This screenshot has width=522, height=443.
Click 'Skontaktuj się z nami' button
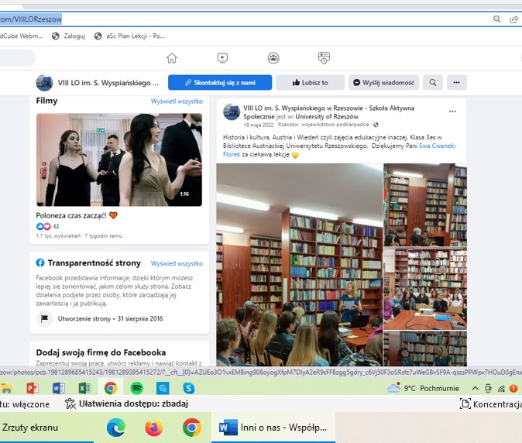tap(220, 83)
